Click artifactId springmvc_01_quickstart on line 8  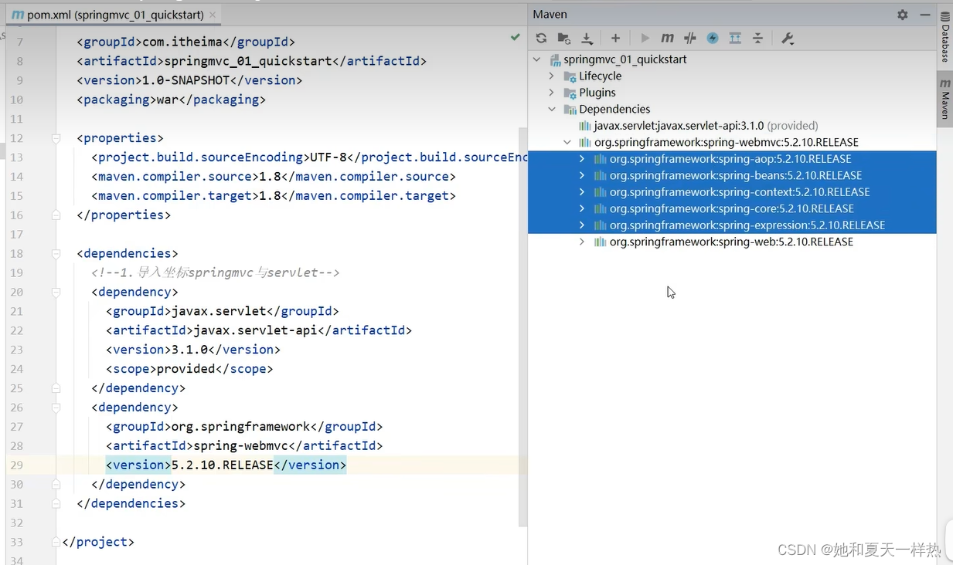[250, 61]
